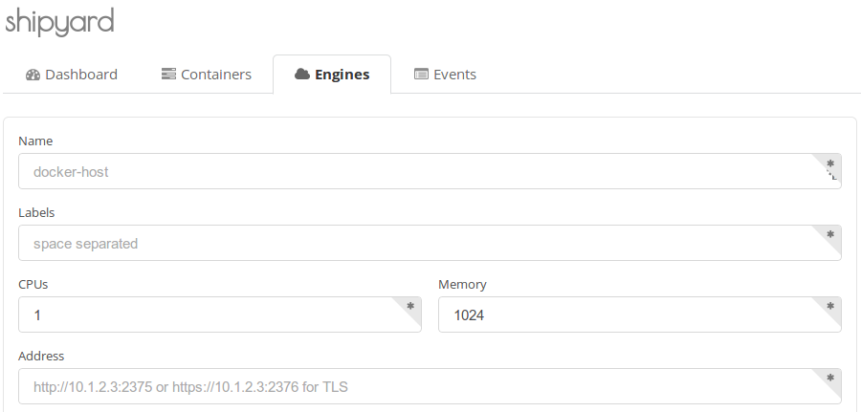
Task: Click the cloud icon on Engines tab
Action: tap(302, 75)
